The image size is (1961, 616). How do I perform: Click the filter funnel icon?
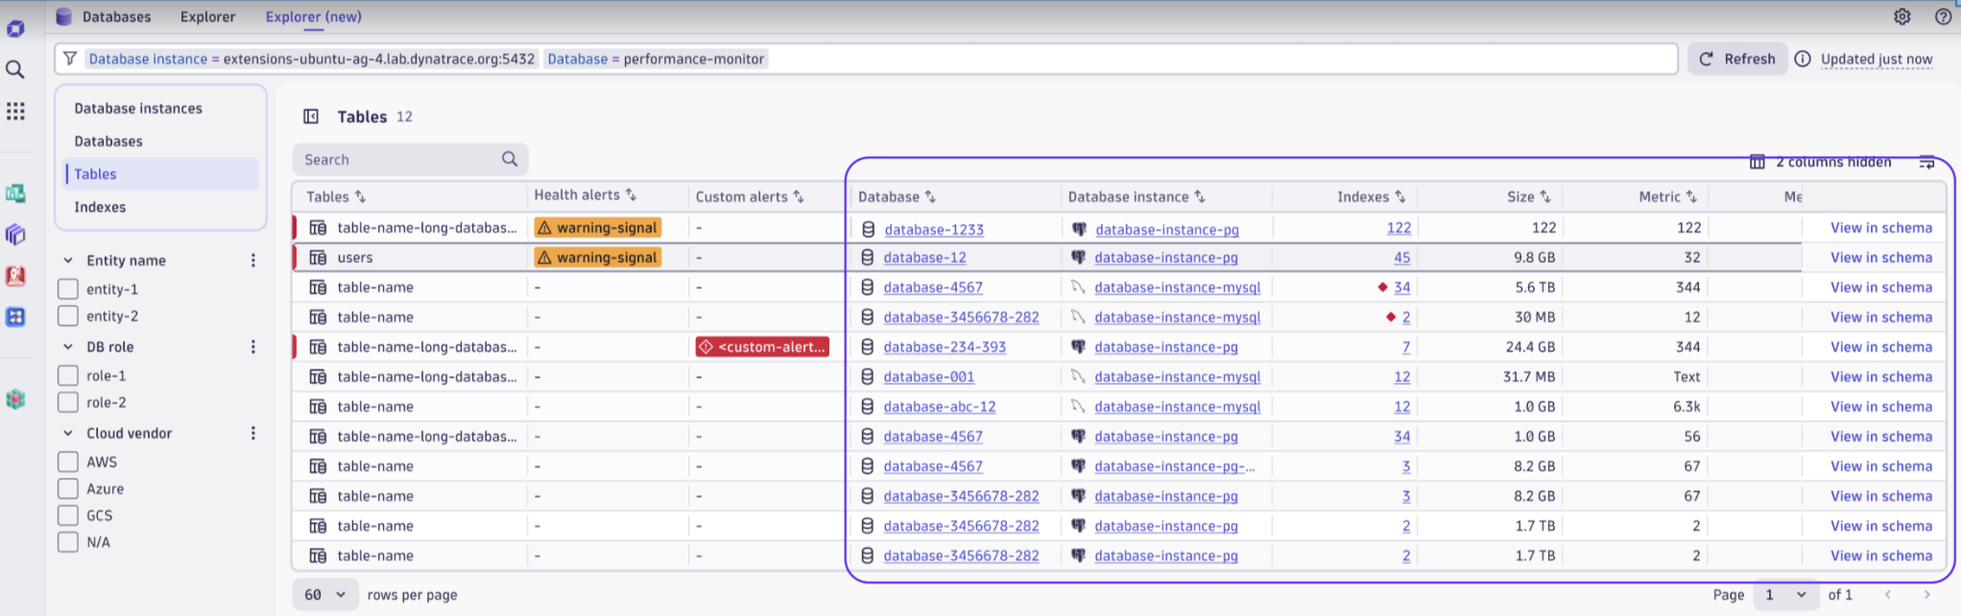tap(70, 59)
